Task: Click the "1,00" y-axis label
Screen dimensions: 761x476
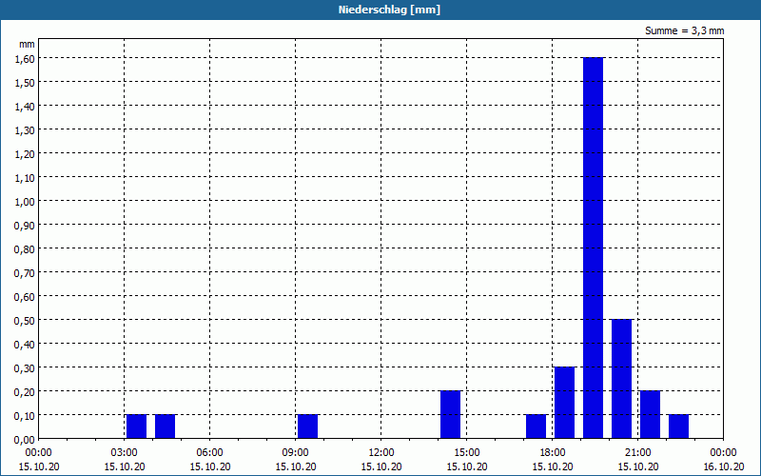Action: (x=25, y=201)
